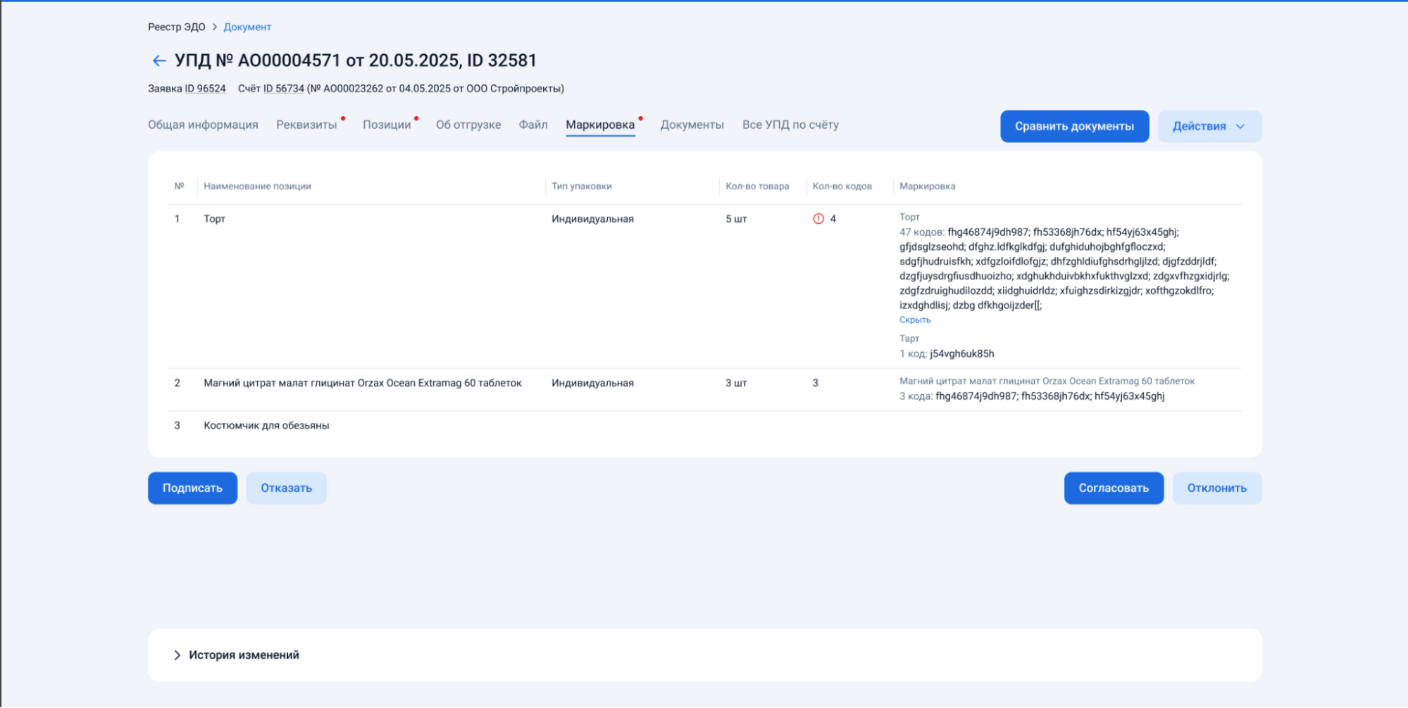Click the Тарт marking label

(909, 339)
